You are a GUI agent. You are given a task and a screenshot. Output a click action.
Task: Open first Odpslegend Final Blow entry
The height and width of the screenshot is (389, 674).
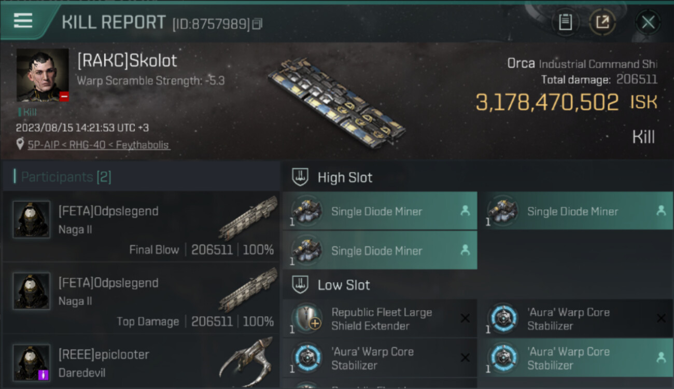(x=141, y=227)
